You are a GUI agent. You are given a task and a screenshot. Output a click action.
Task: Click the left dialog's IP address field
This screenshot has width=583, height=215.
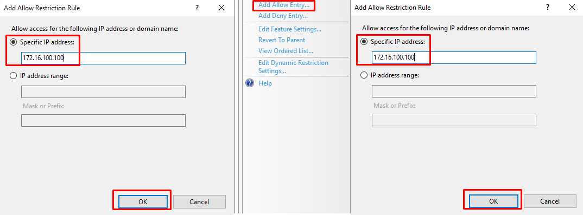click(103, 58)
